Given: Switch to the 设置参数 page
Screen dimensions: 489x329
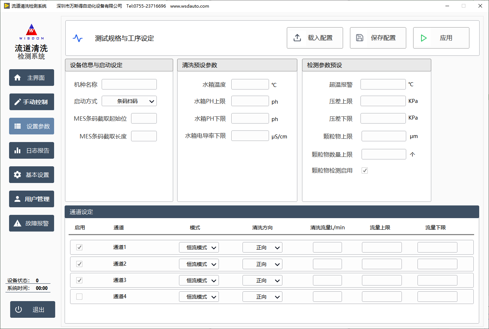Looking at the screenshot, I should click(32, 126).
